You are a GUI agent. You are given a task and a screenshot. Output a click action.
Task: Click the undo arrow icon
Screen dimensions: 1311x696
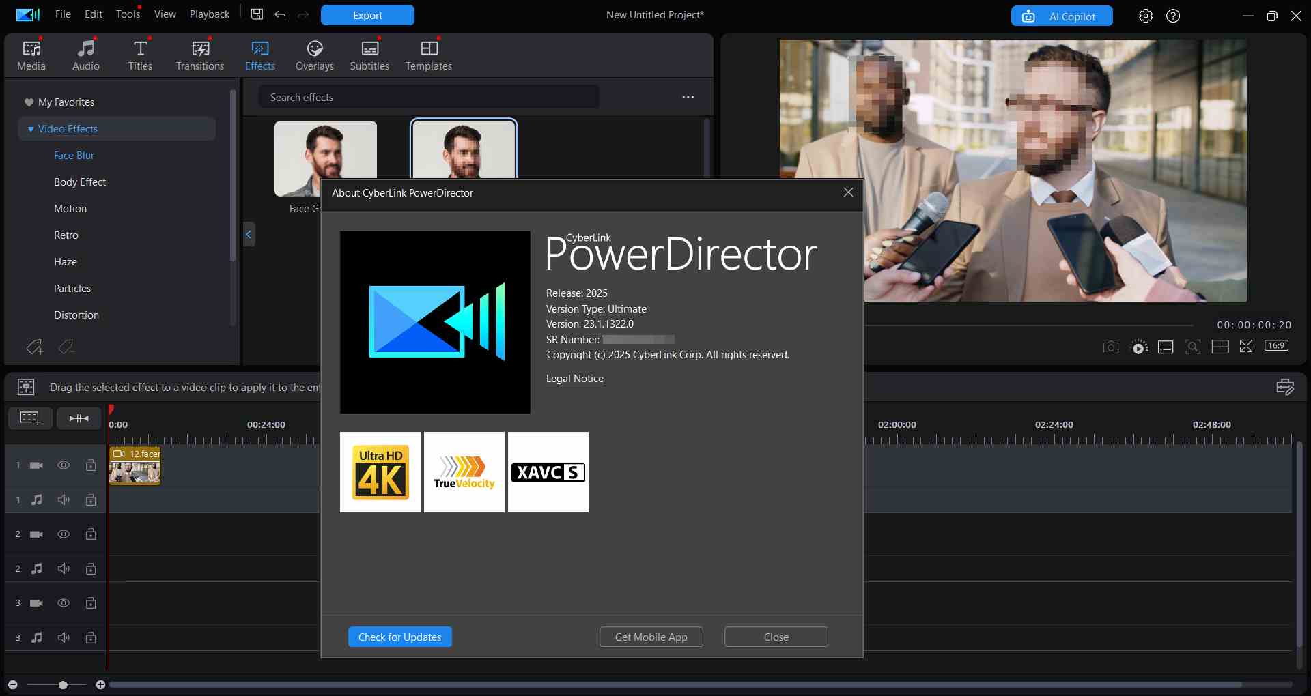coord(280,14)
